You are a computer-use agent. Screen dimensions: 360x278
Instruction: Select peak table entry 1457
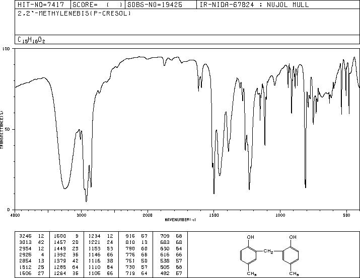click(x=60, y=242)
